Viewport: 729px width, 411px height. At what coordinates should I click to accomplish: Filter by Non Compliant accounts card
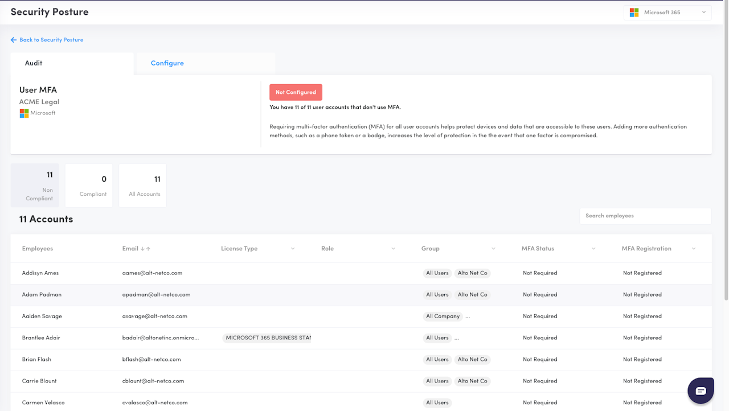point(35,186)
